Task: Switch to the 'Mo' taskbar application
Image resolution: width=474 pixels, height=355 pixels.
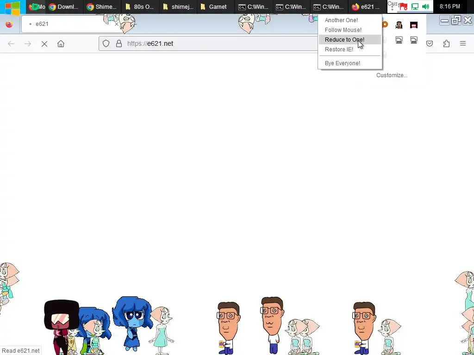Action: [37, 6]
